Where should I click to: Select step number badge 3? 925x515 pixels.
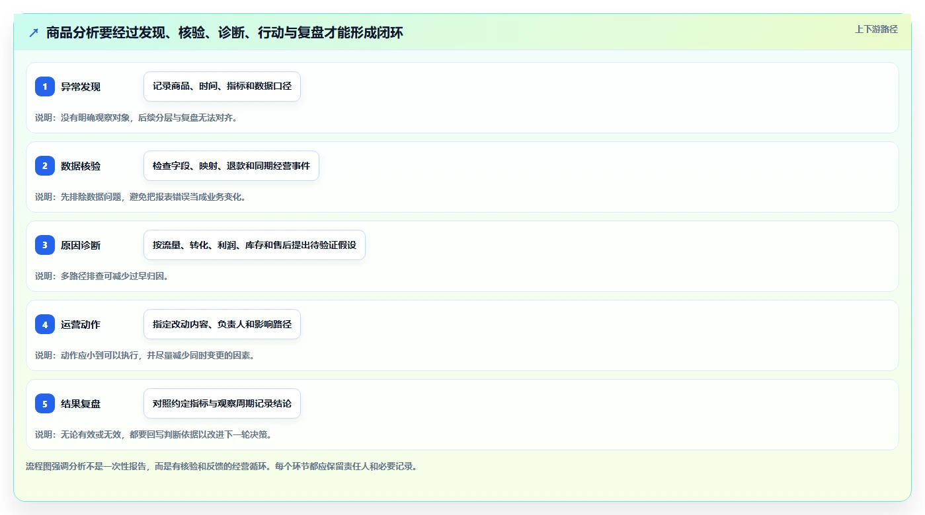click(x=45, y=245)
